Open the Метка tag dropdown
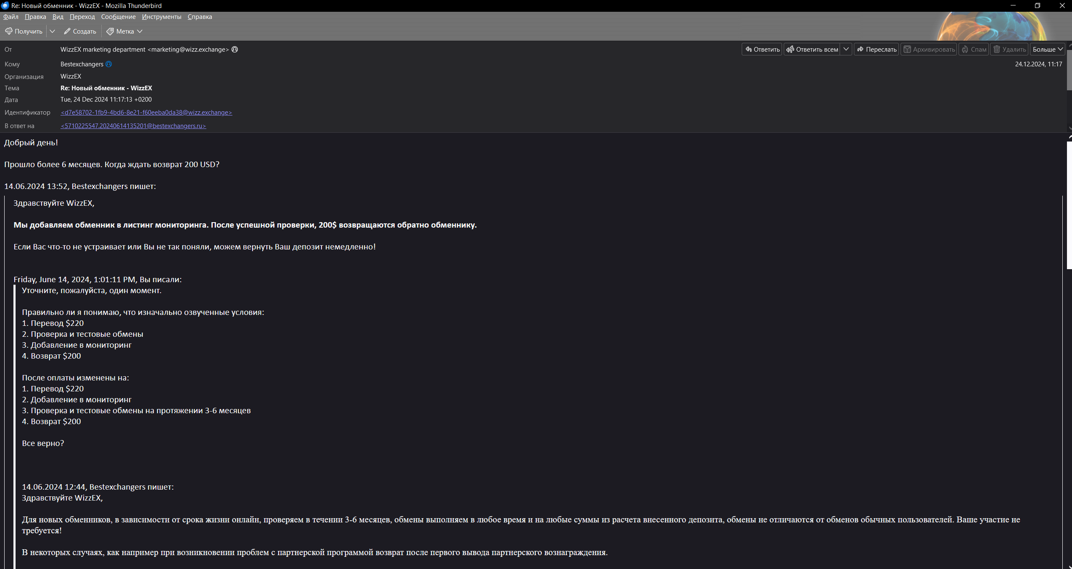Image resolution: width=1072 pixels, height=569 pixels. [124, 31]
